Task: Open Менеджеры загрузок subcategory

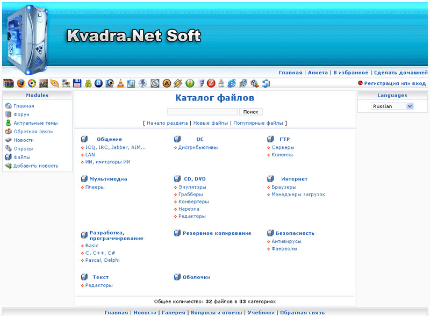Action: point(298,195)
